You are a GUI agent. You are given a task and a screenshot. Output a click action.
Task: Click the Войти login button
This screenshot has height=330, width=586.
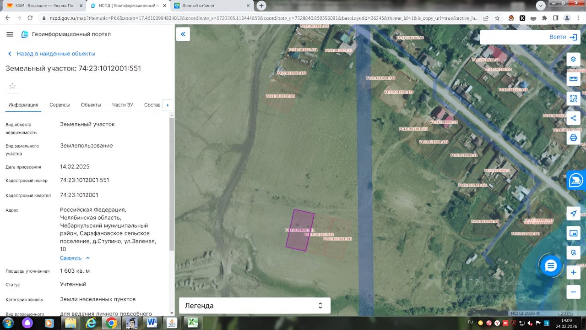point(564,37)
